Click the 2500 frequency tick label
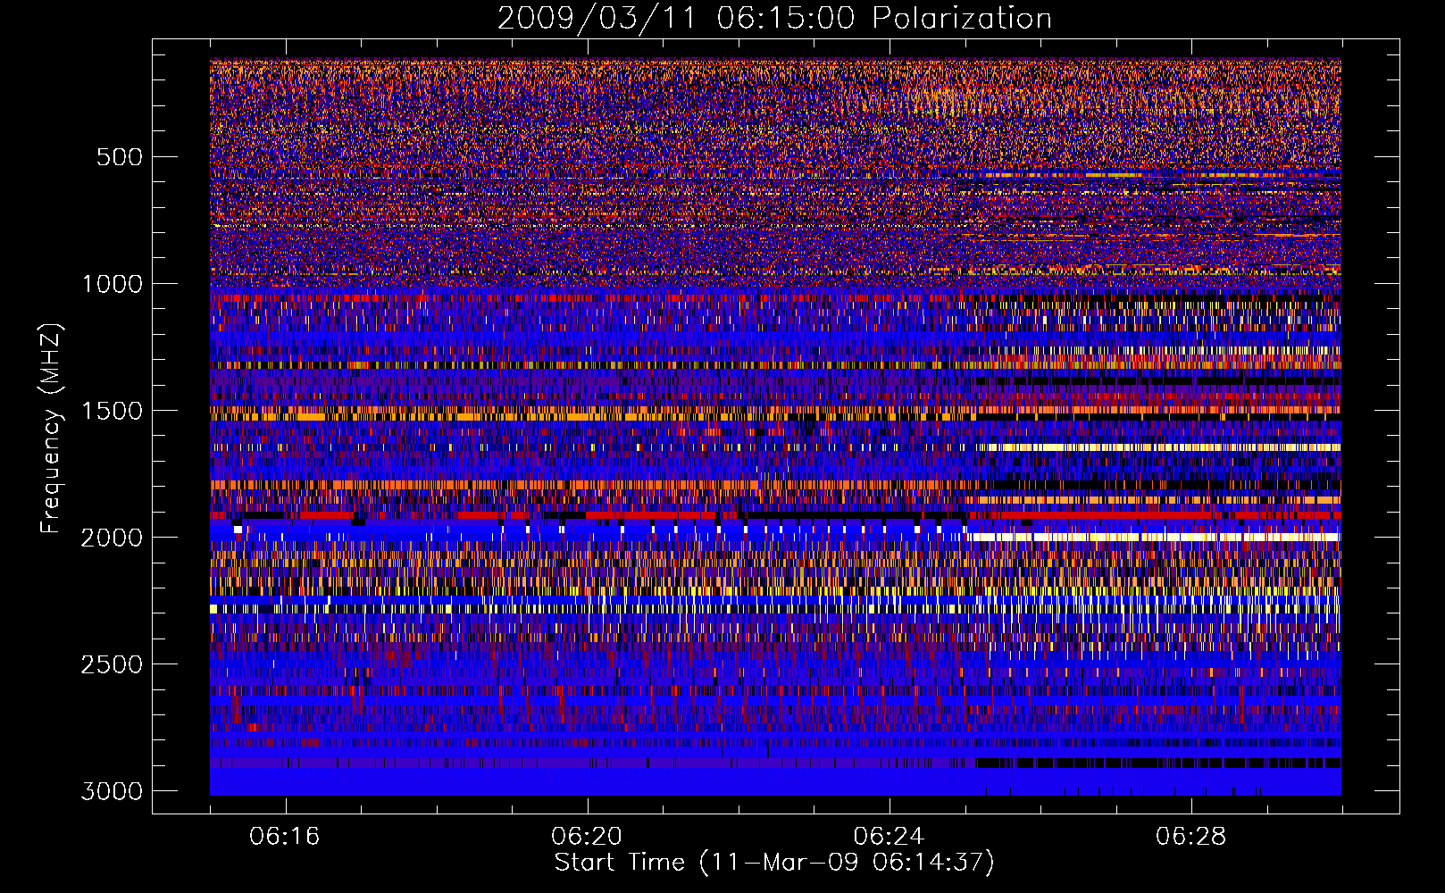The image size is (1445, 893). pos(112,664)
